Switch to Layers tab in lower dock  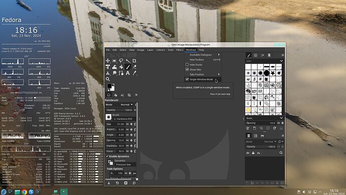(x=249, y=136)
